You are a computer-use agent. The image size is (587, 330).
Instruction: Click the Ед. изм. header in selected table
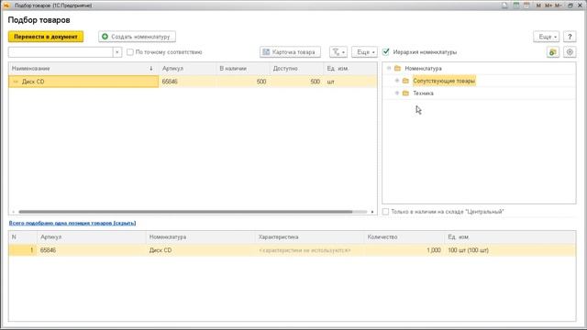(x=510, y=237)
